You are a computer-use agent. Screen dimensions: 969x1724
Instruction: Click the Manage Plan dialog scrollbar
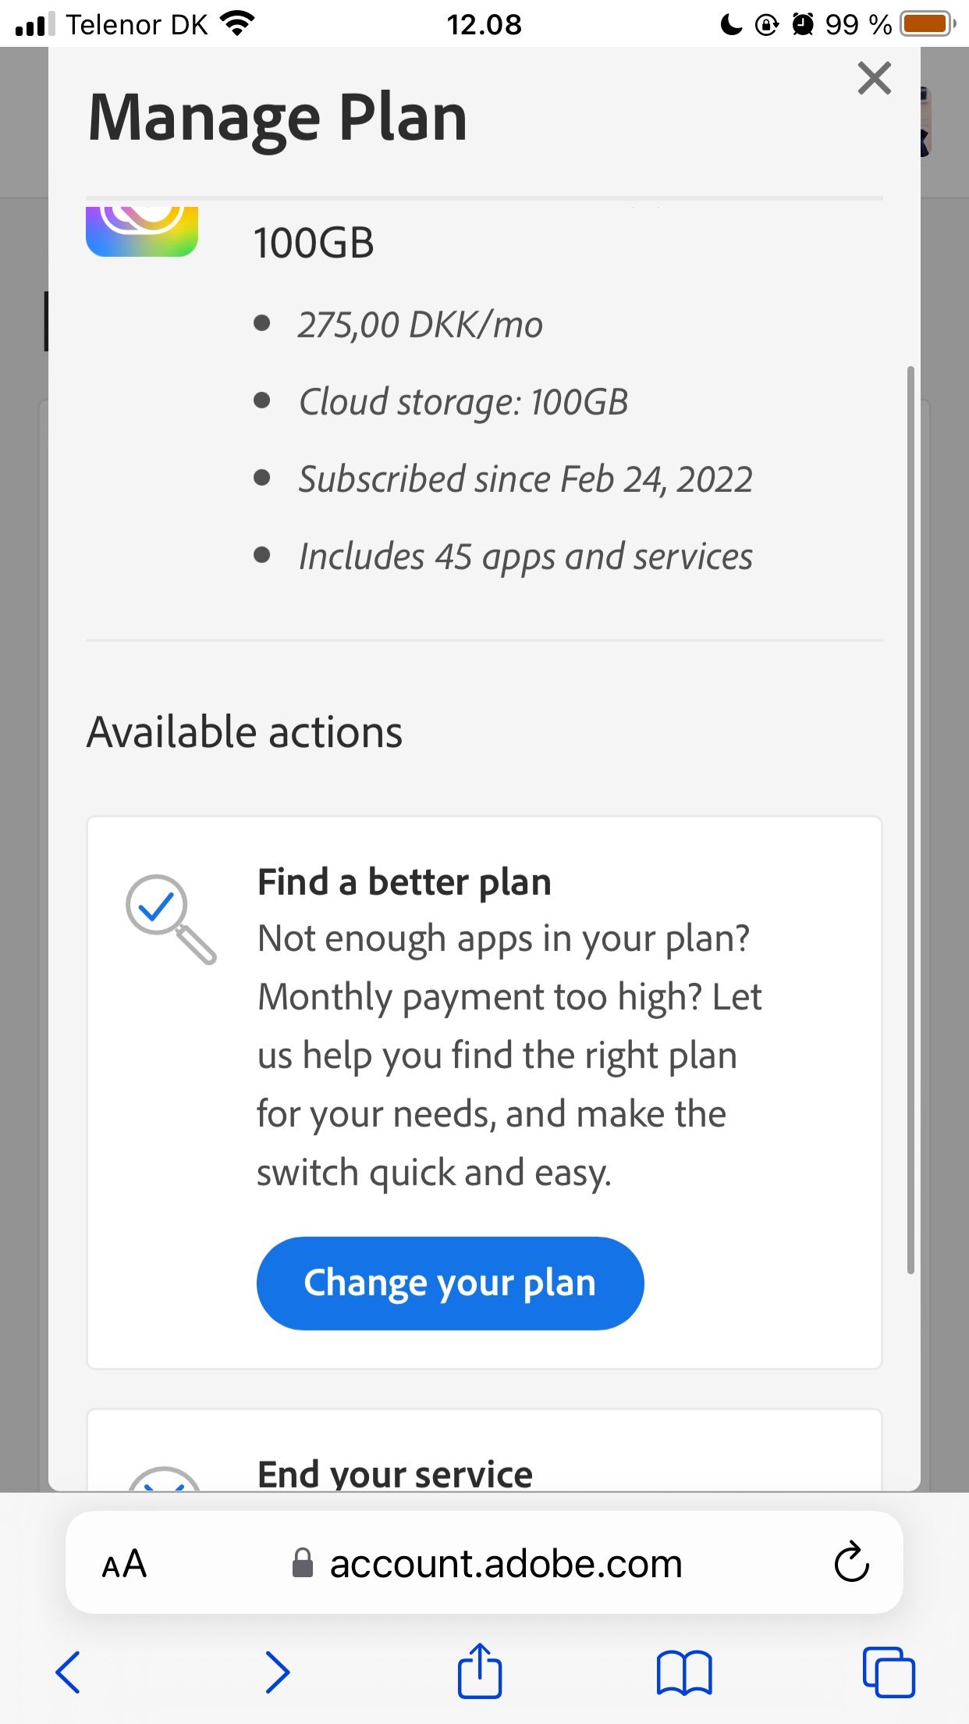(x=910, y=820)
